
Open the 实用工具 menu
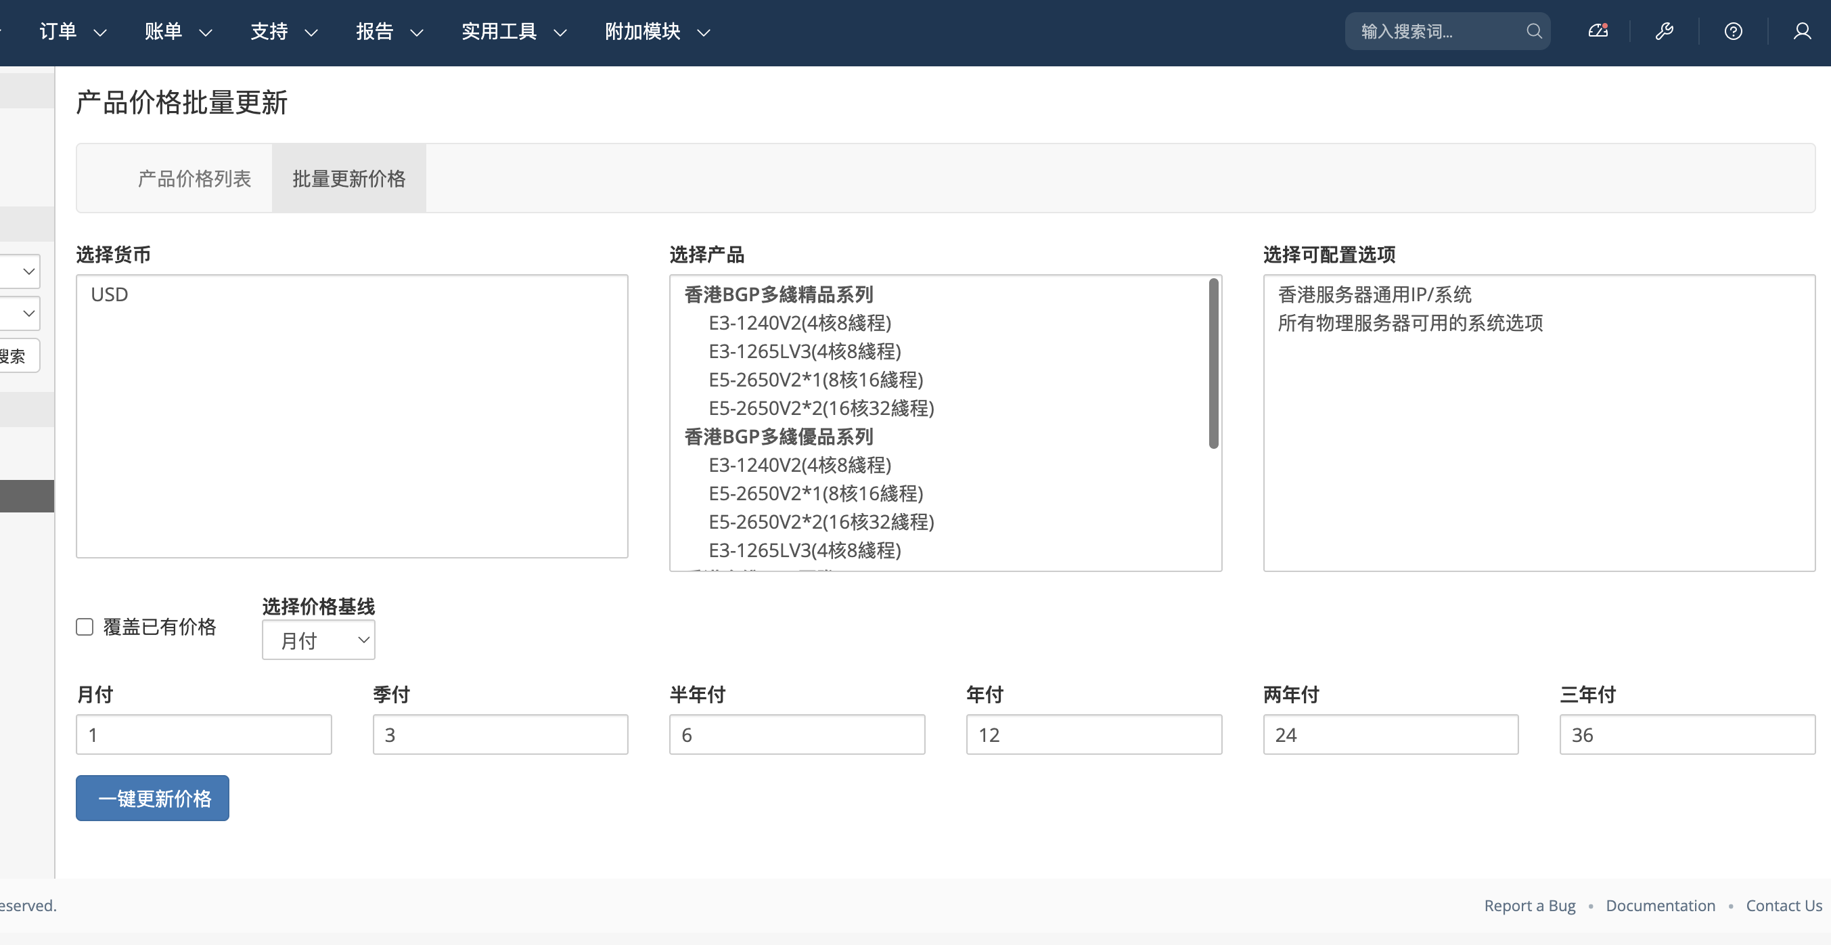point(513,32)
